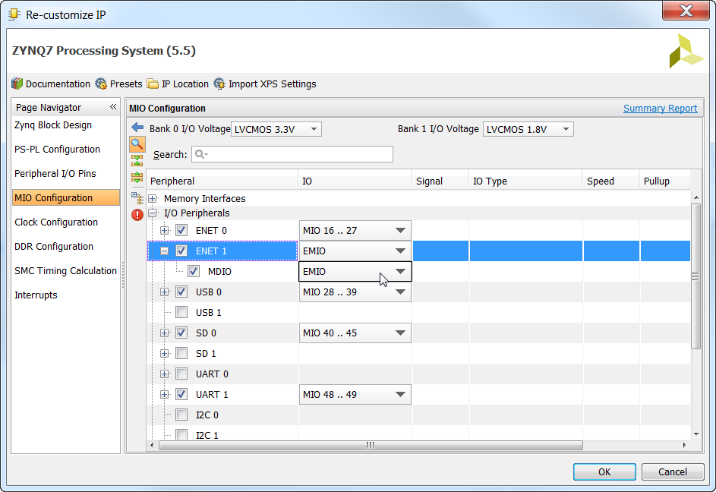Click the IO Type column header
716x492 pixels.
coord(525,181)
